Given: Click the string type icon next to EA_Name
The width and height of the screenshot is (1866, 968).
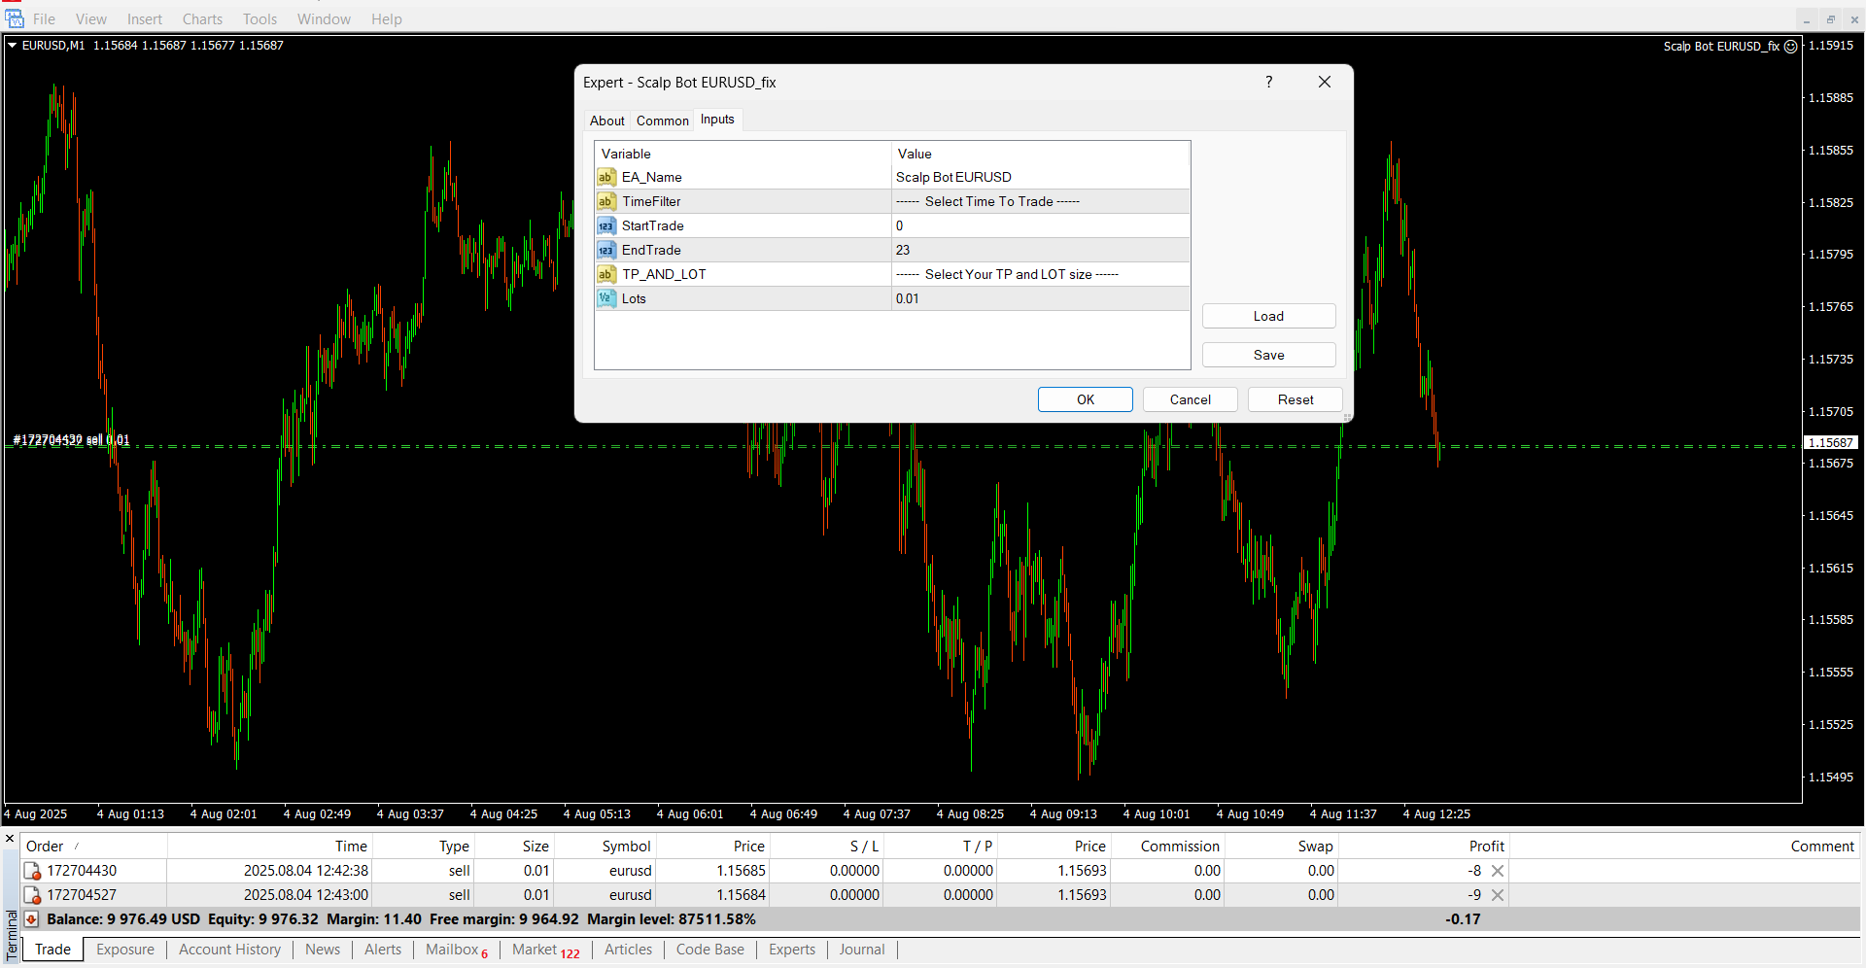Looking at the screenshot, I should [x=605, y=177].
